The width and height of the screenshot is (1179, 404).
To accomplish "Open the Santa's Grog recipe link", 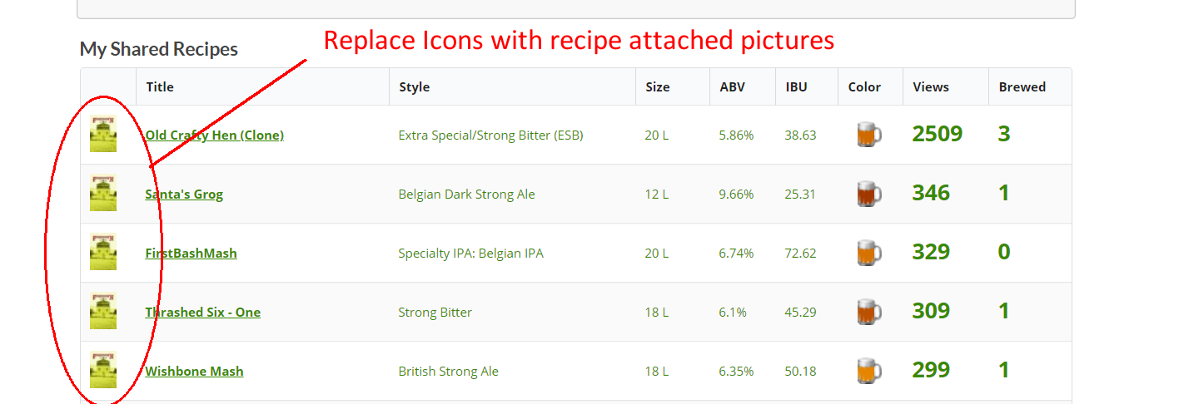I will click(x=184, y=195).
